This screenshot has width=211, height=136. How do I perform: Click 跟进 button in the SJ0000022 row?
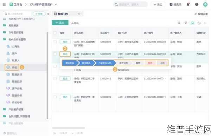tap(65, 54)
